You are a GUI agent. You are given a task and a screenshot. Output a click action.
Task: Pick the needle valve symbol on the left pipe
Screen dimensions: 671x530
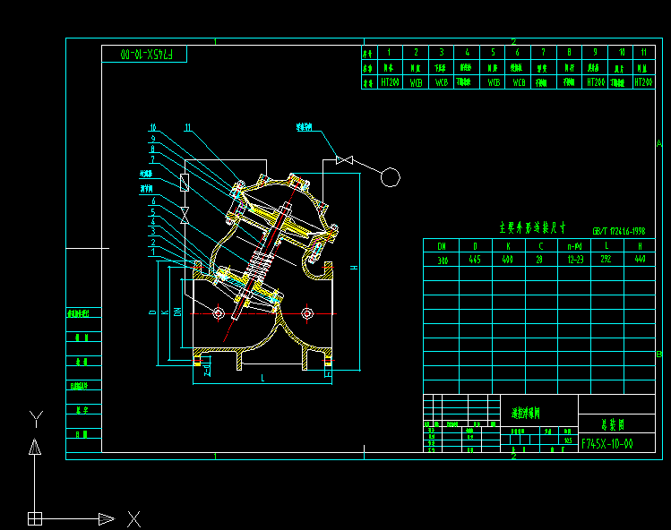pos(185,215)
